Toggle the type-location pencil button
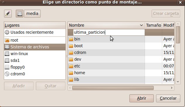The width and height of the screenshot is (185, 107). click(x=8, y=13)
